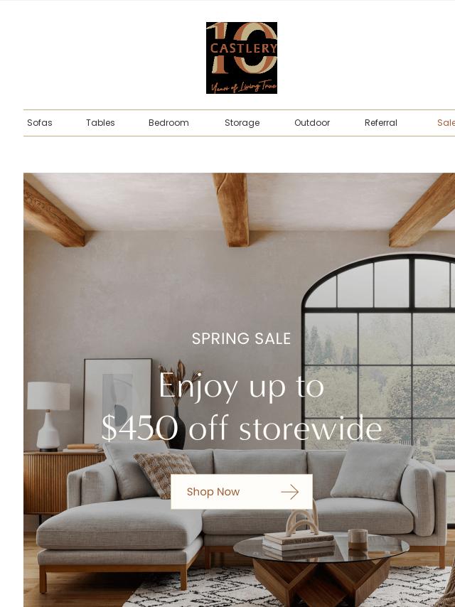The height and width of the screenshot is (607, 455).
Task: Click the 'Years of Living True' tagline
Action: [x=244, y=87]
